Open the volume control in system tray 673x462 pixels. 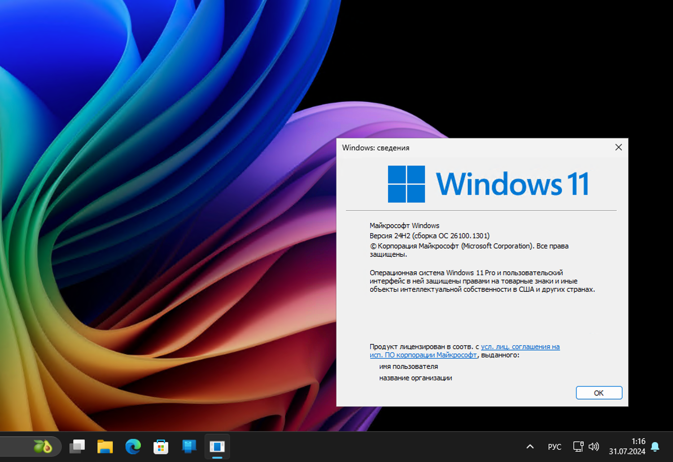point(594,447)
